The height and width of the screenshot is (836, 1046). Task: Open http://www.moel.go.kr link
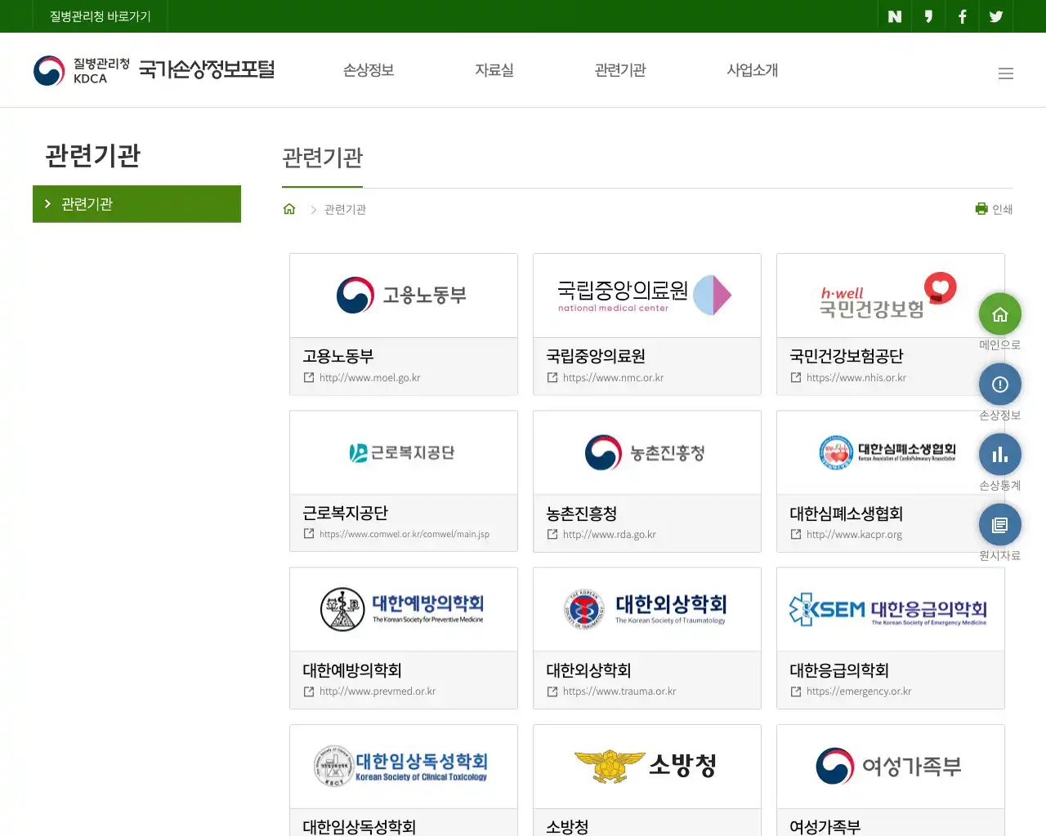point(369,377)
